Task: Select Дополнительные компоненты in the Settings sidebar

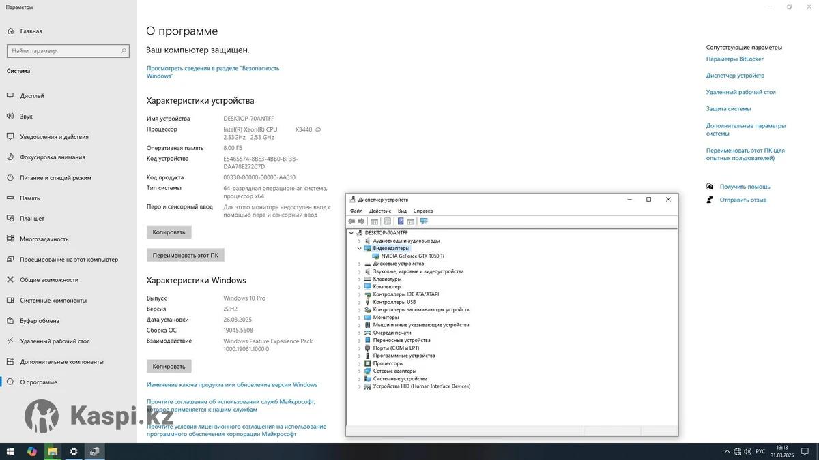Action: tap(61, 362)
